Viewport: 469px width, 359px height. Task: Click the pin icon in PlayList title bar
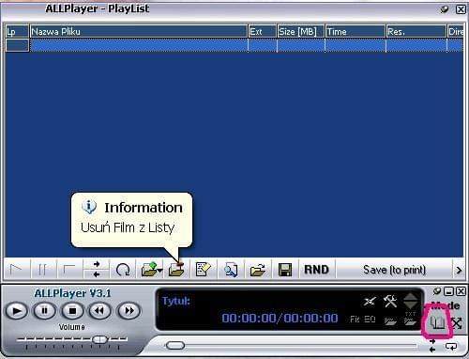[x=445, y=9]
